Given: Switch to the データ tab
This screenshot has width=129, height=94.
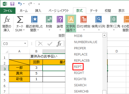Looking at the screenshot, I should click(94, 11).
